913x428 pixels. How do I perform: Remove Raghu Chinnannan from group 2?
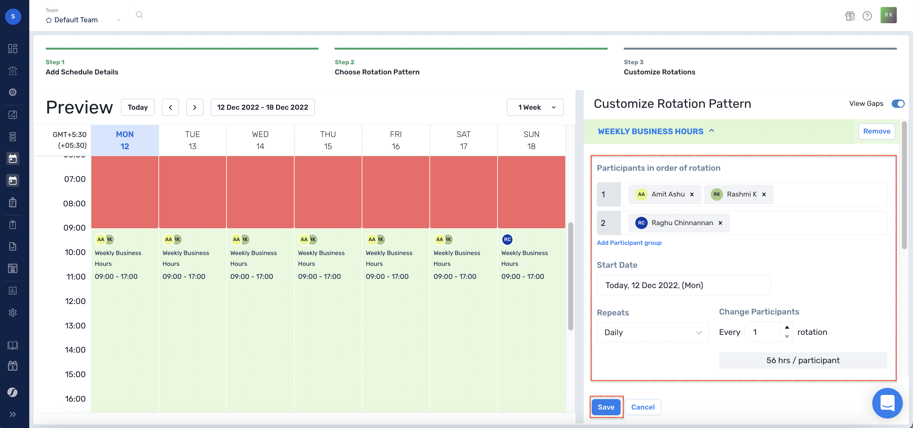(720, 223)
